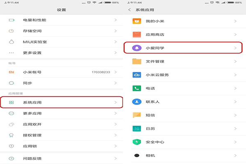Expand the 我的小米 row chevron
This screenshot has height=164, width=246.
point(235,21)
